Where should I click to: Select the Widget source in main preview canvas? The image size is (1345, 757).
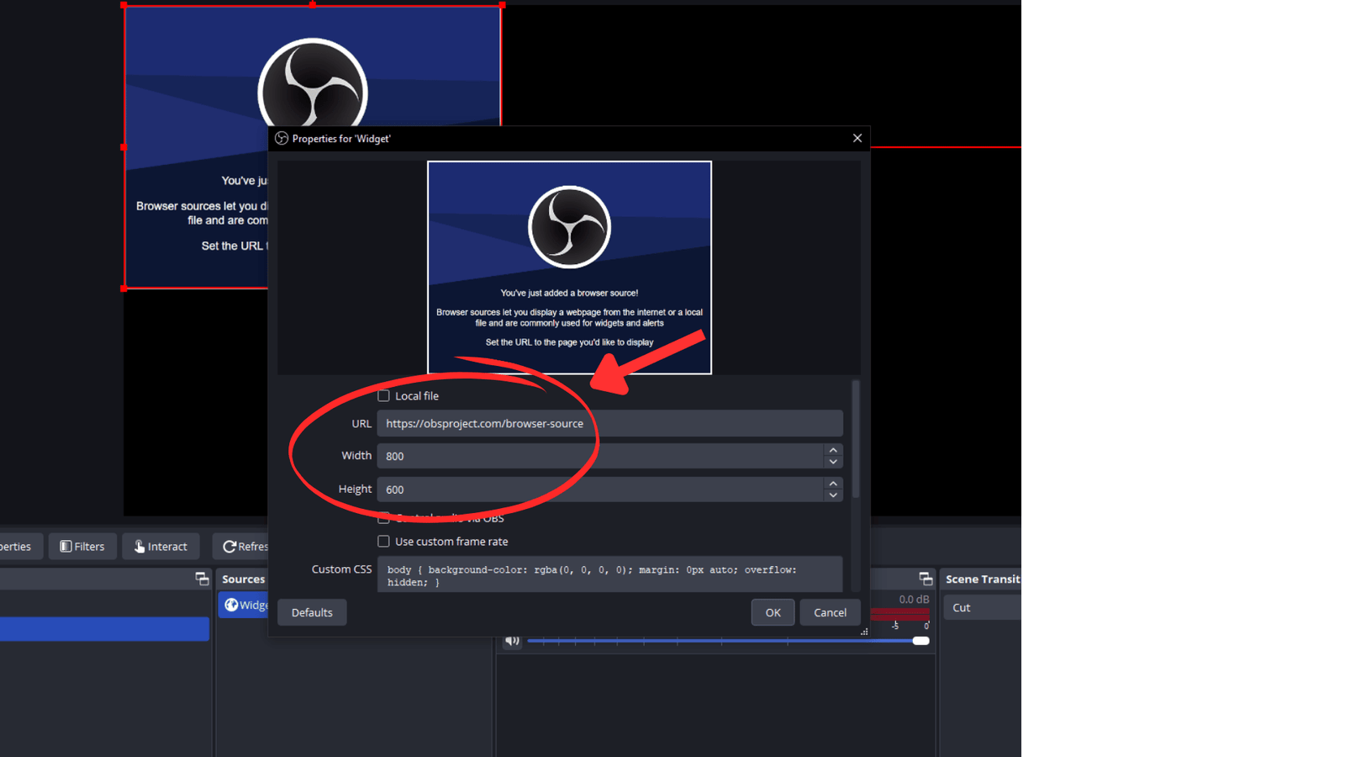click(x=195, y=147)
